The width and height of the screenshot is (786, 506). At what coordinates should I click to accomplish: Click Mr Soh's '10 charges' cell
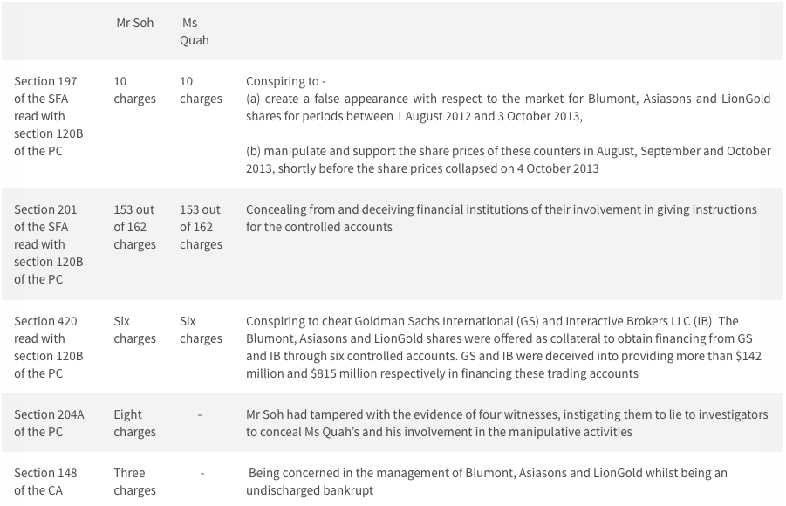pos(135,90)
